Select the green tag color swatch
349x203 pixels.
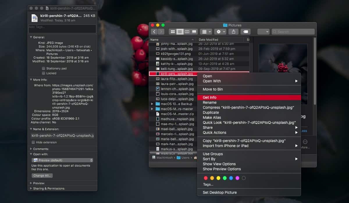pos(225,178)
